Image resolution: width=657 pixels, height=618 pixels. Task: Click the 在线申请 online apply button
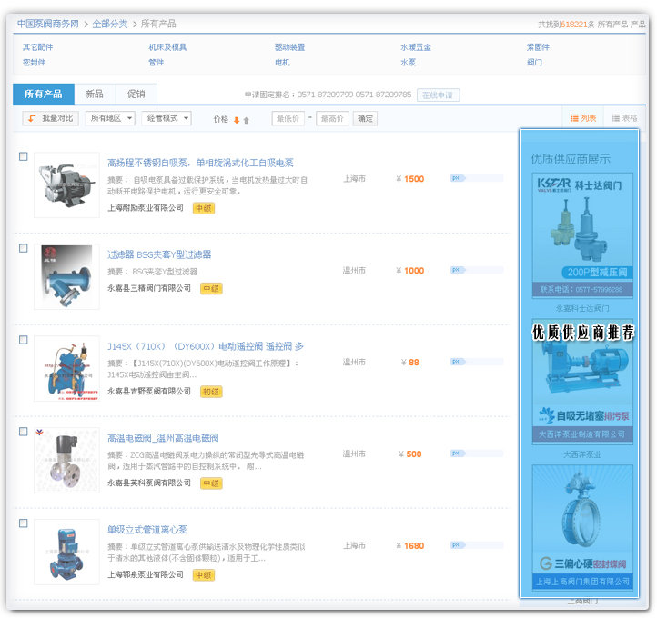(440, 95)
